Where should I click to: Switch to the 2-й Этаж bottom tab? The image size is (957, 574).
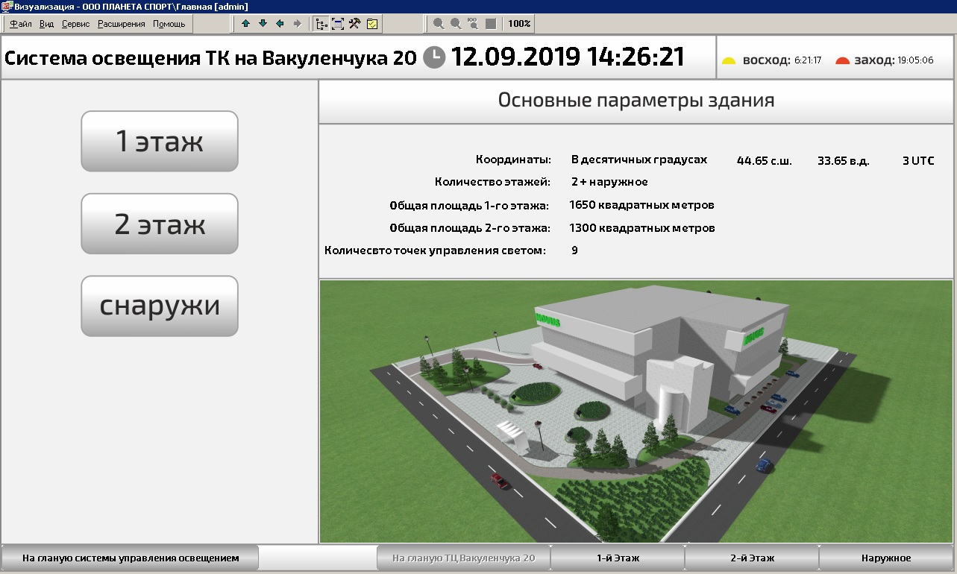pos(752,558)
